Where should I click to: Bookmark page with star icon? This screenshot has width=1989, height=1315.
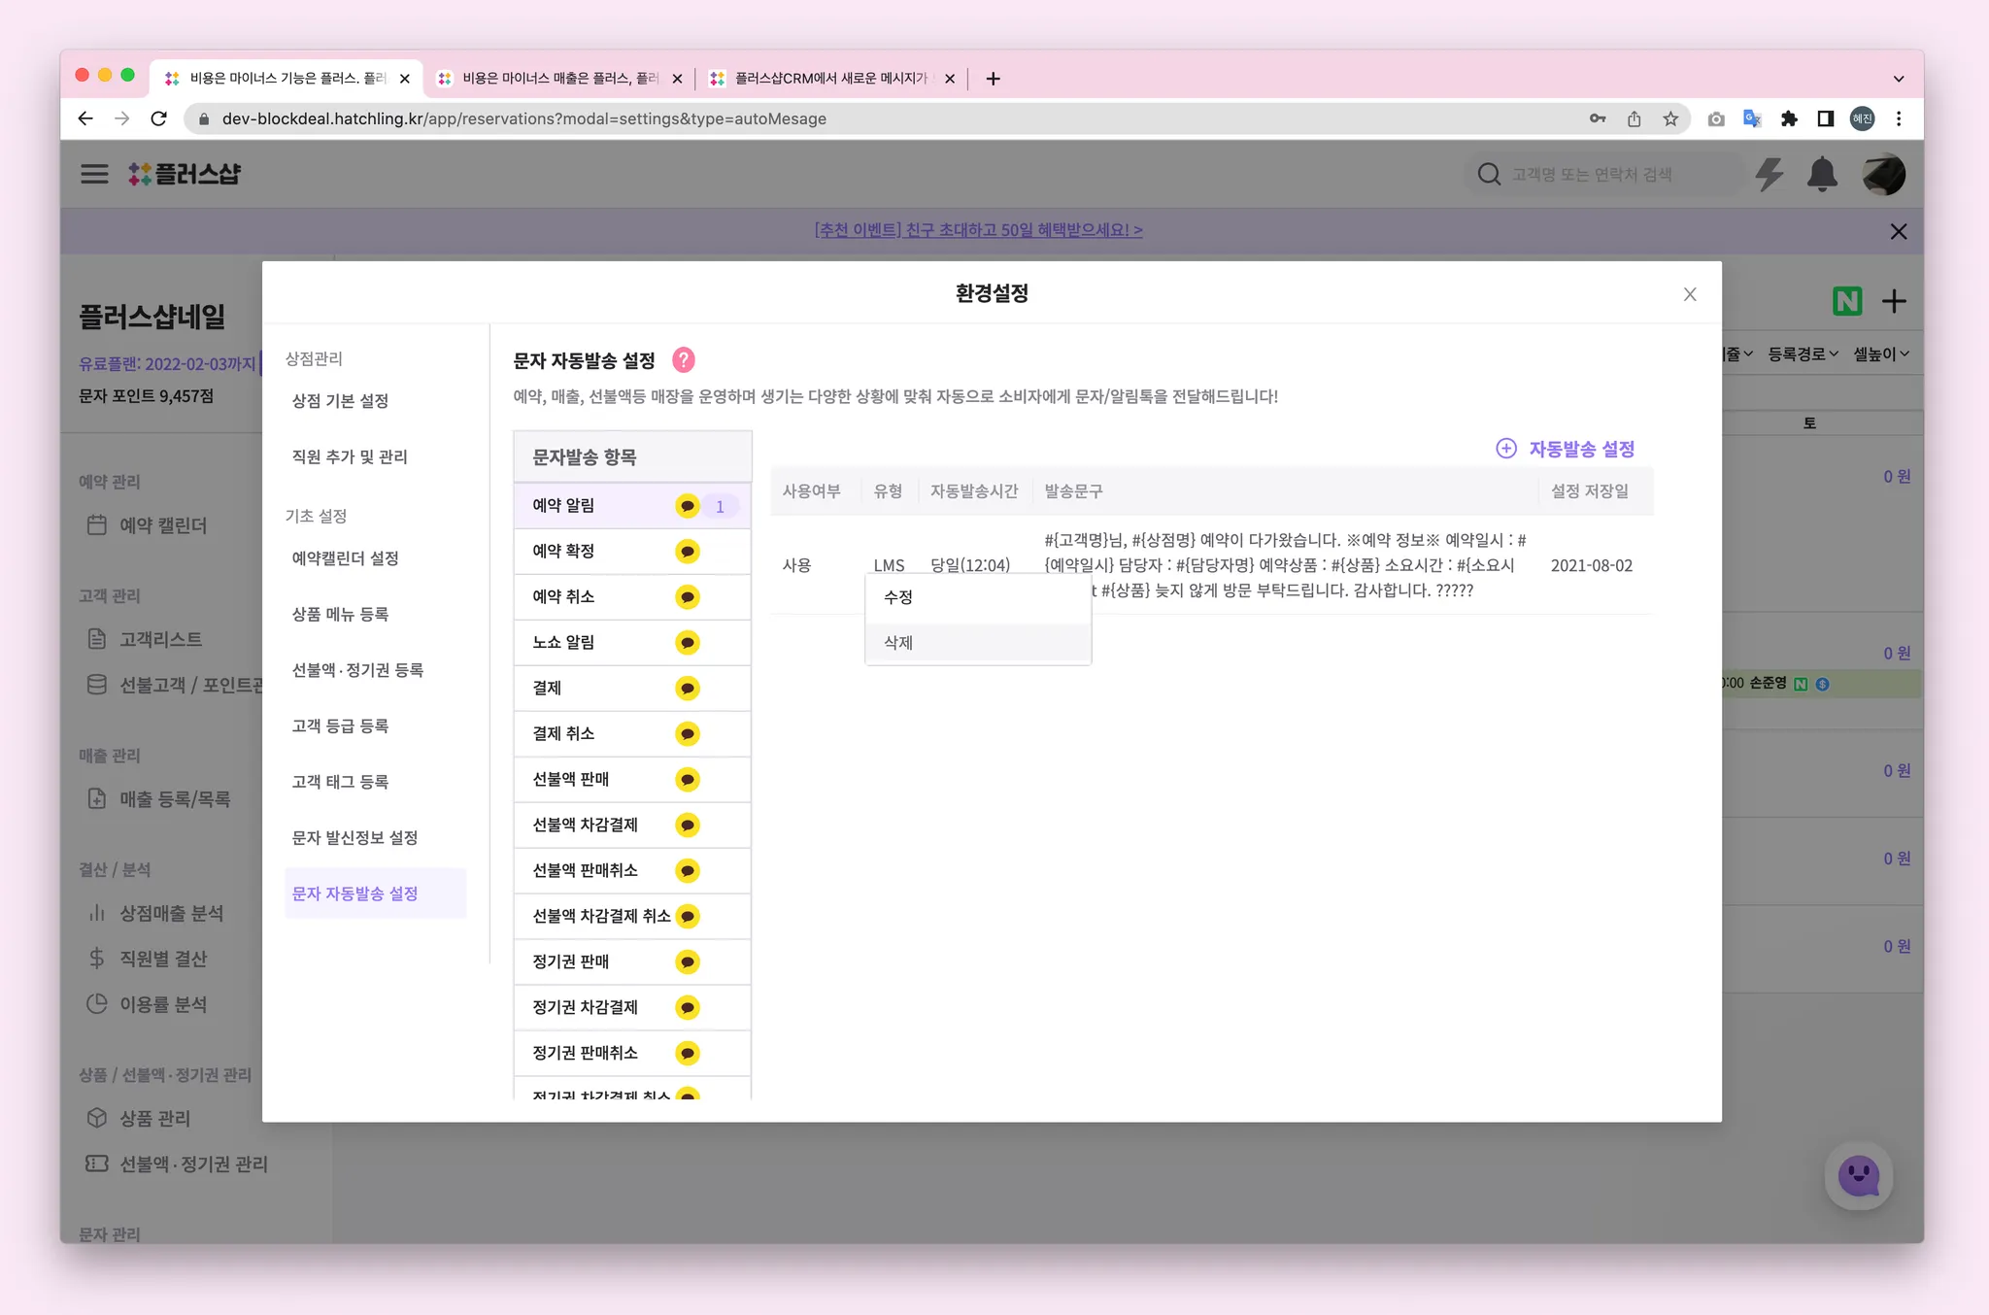[1670, 118]
